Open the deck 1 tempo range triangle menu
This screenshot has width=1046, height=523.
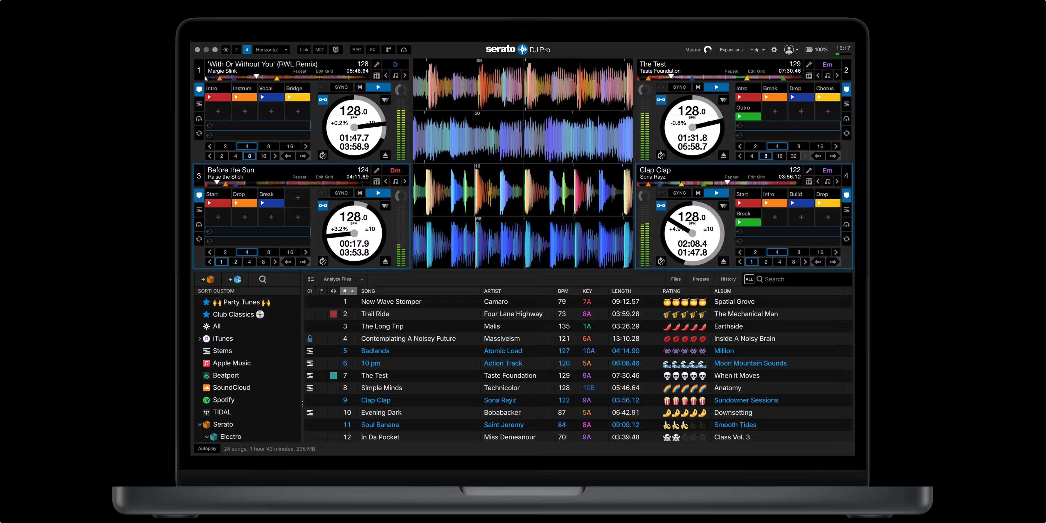tap(385, 100)
